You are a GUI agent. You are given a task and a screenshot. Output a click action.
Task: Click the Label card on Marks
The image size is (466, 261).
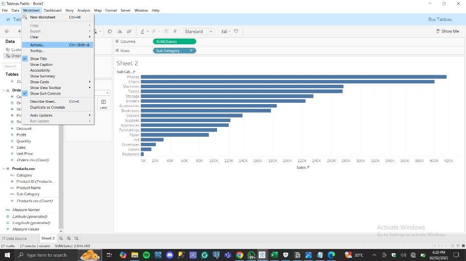point(104,104)
